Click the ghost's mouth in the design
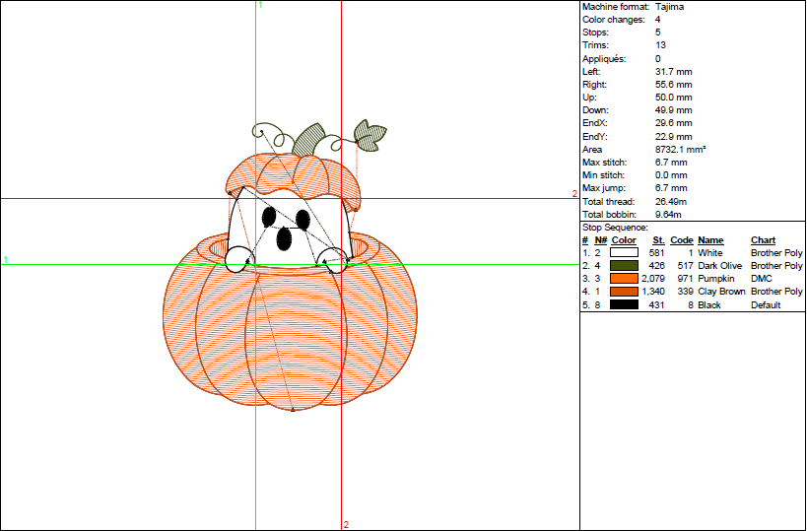 click(x=284, y=238)
